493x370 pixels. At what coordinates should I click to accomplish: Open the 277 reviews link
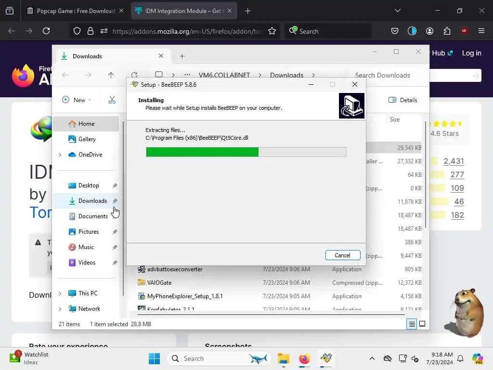pos(457,174)
